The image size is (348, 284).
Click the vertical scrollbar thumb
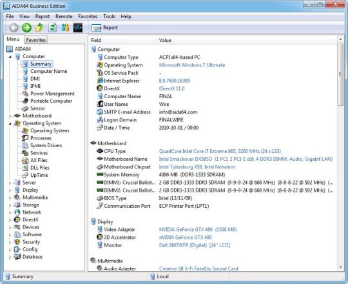coord(340,74)
